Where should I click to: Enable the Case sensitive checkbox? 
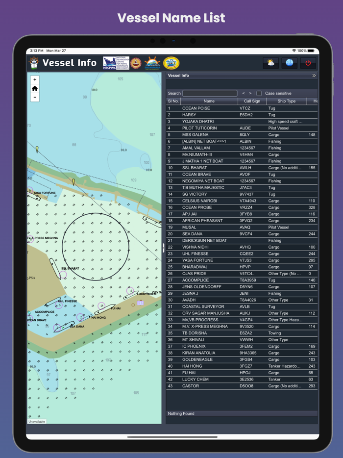click(x=259, y=94)
